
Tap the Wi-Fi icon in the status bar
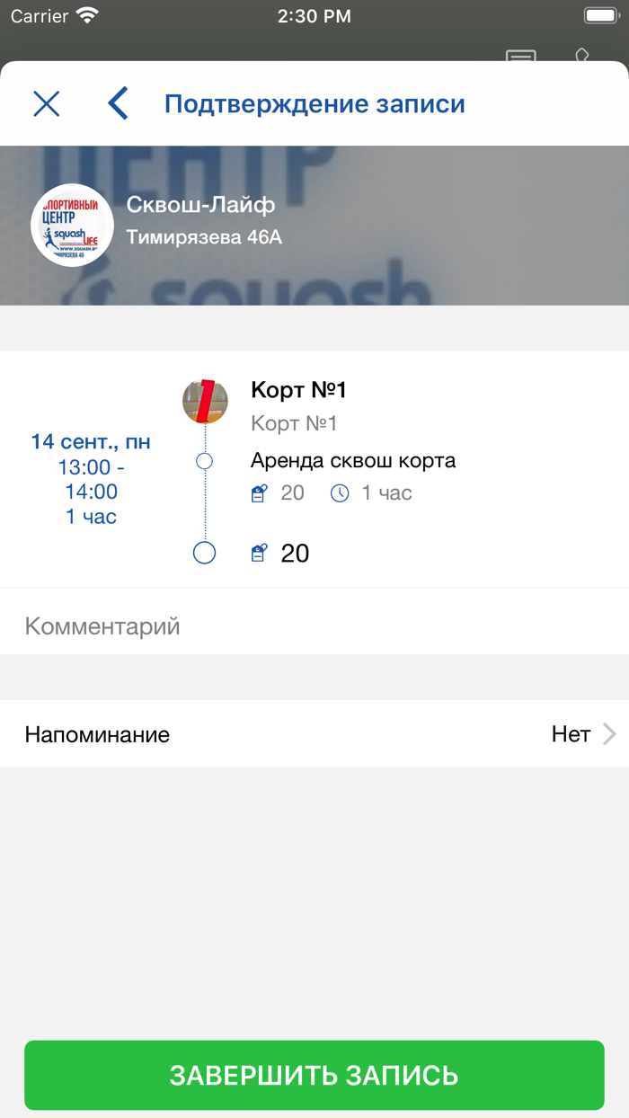pyautogui.click(x=87, y=16)
